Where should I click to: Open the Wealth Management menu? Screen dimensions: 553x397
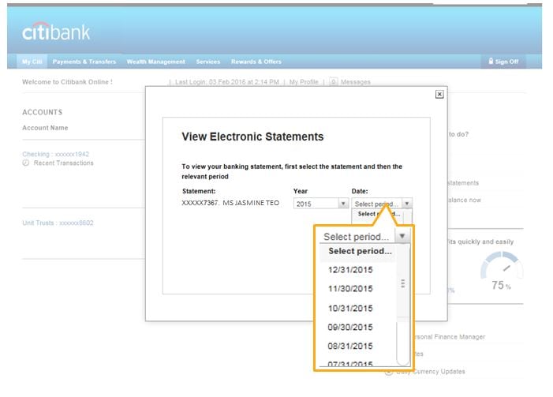(x=155, y=62)
